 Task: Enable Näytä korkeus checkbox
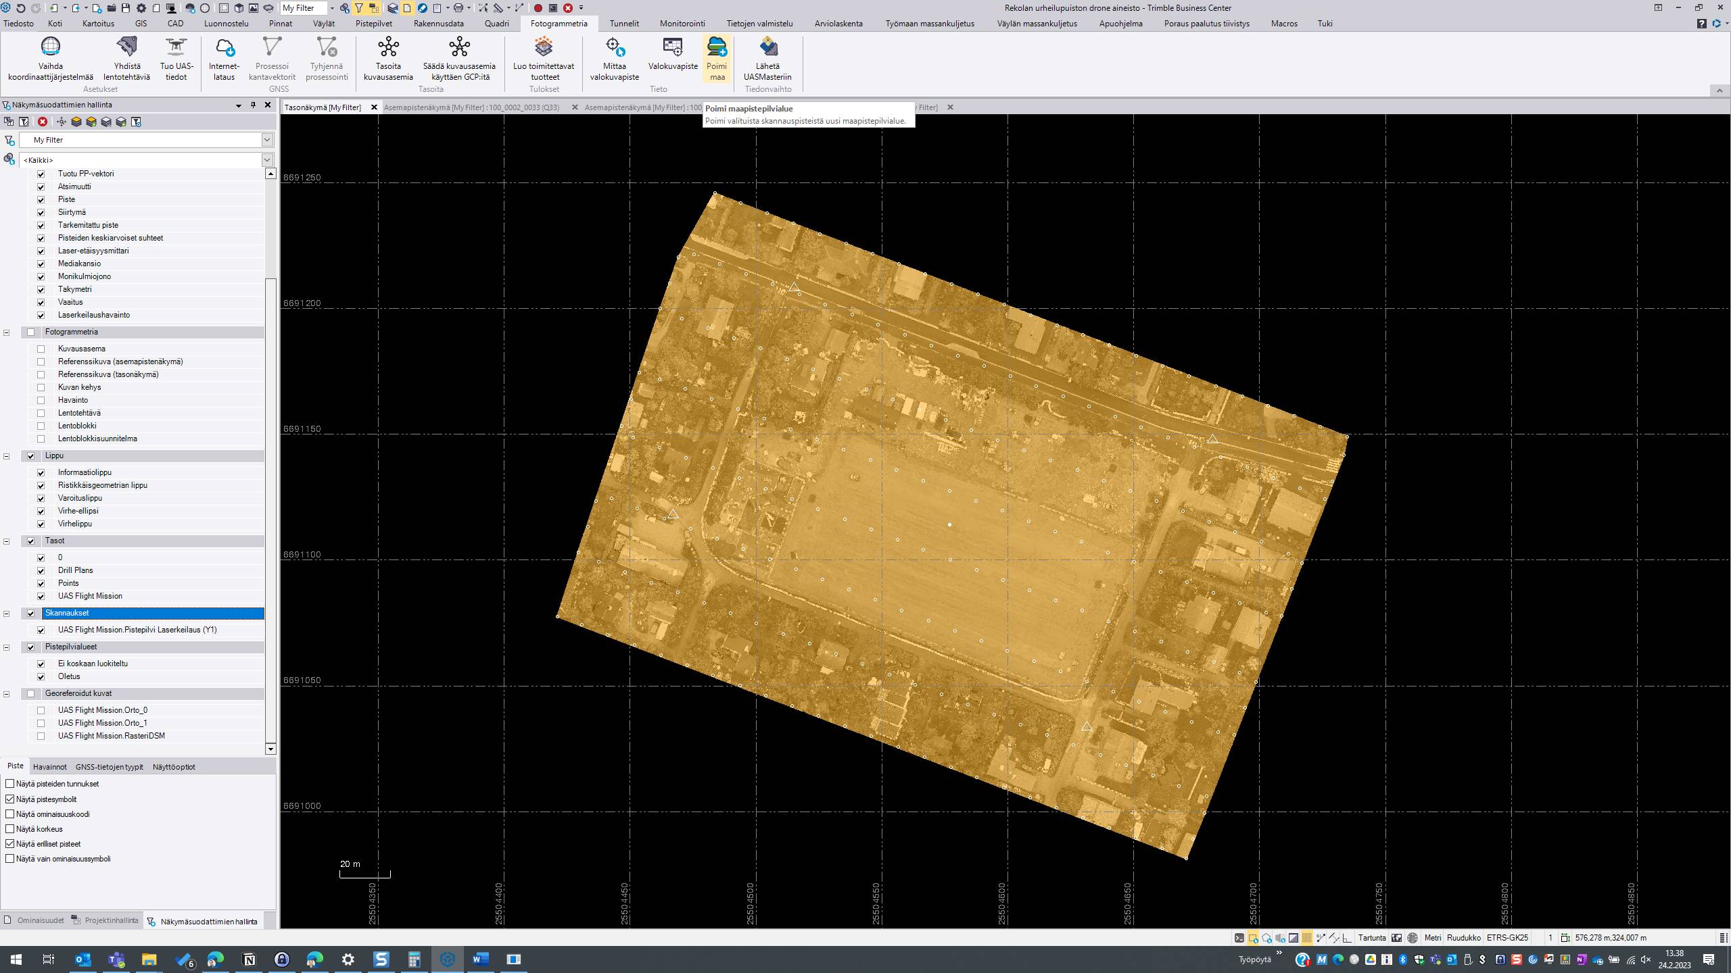click(9, 829)
